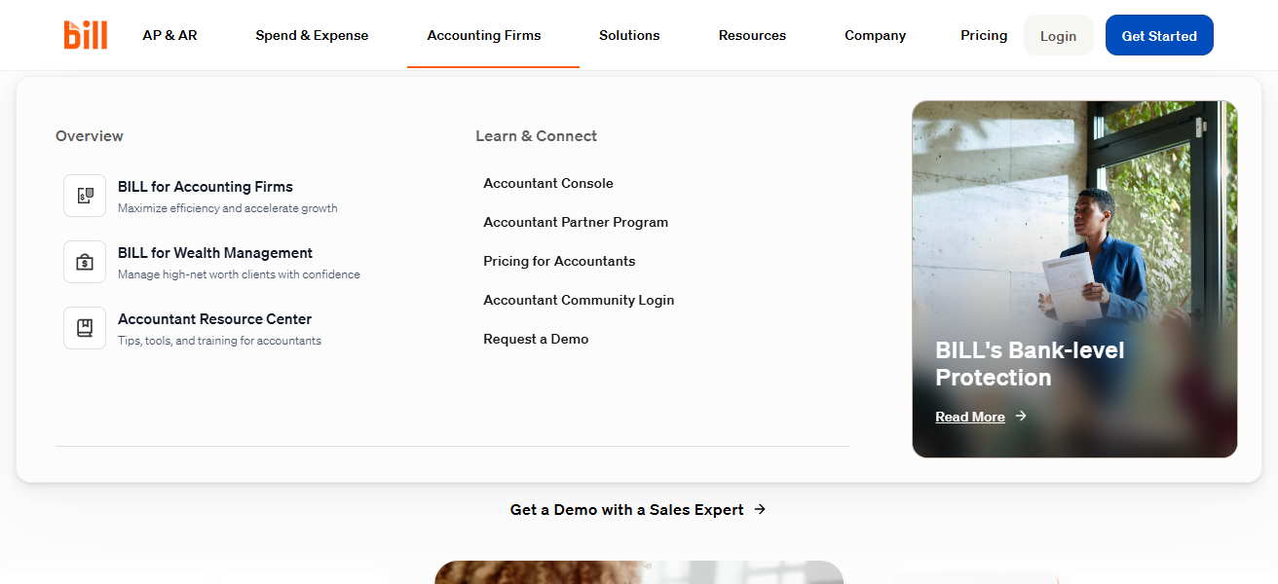Collapse the Accounting Firms menu
Viewport: 1278px width, 584px height.
[484, 35]
